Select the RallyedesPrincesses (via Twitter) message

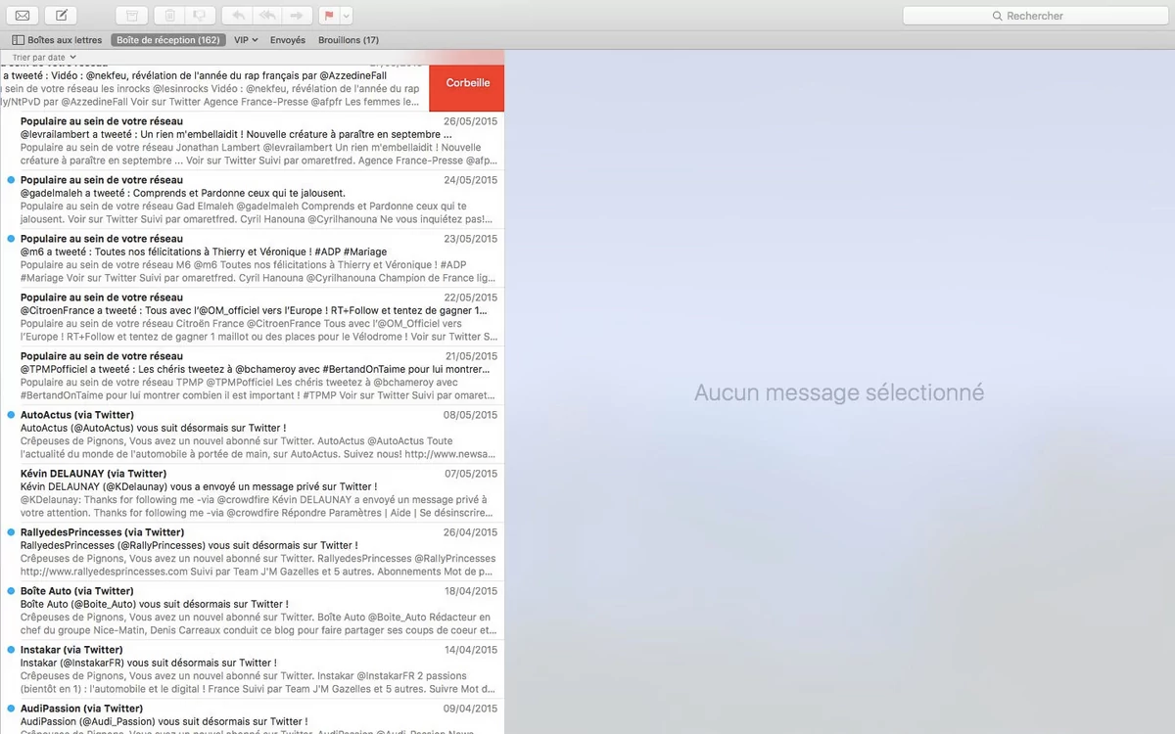pyautogui.click(x=252, y=552)
